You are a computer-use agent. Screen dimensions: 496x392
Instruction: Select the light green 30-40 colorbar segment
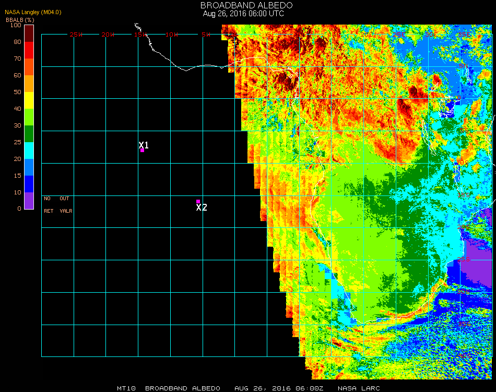point(29,117)
